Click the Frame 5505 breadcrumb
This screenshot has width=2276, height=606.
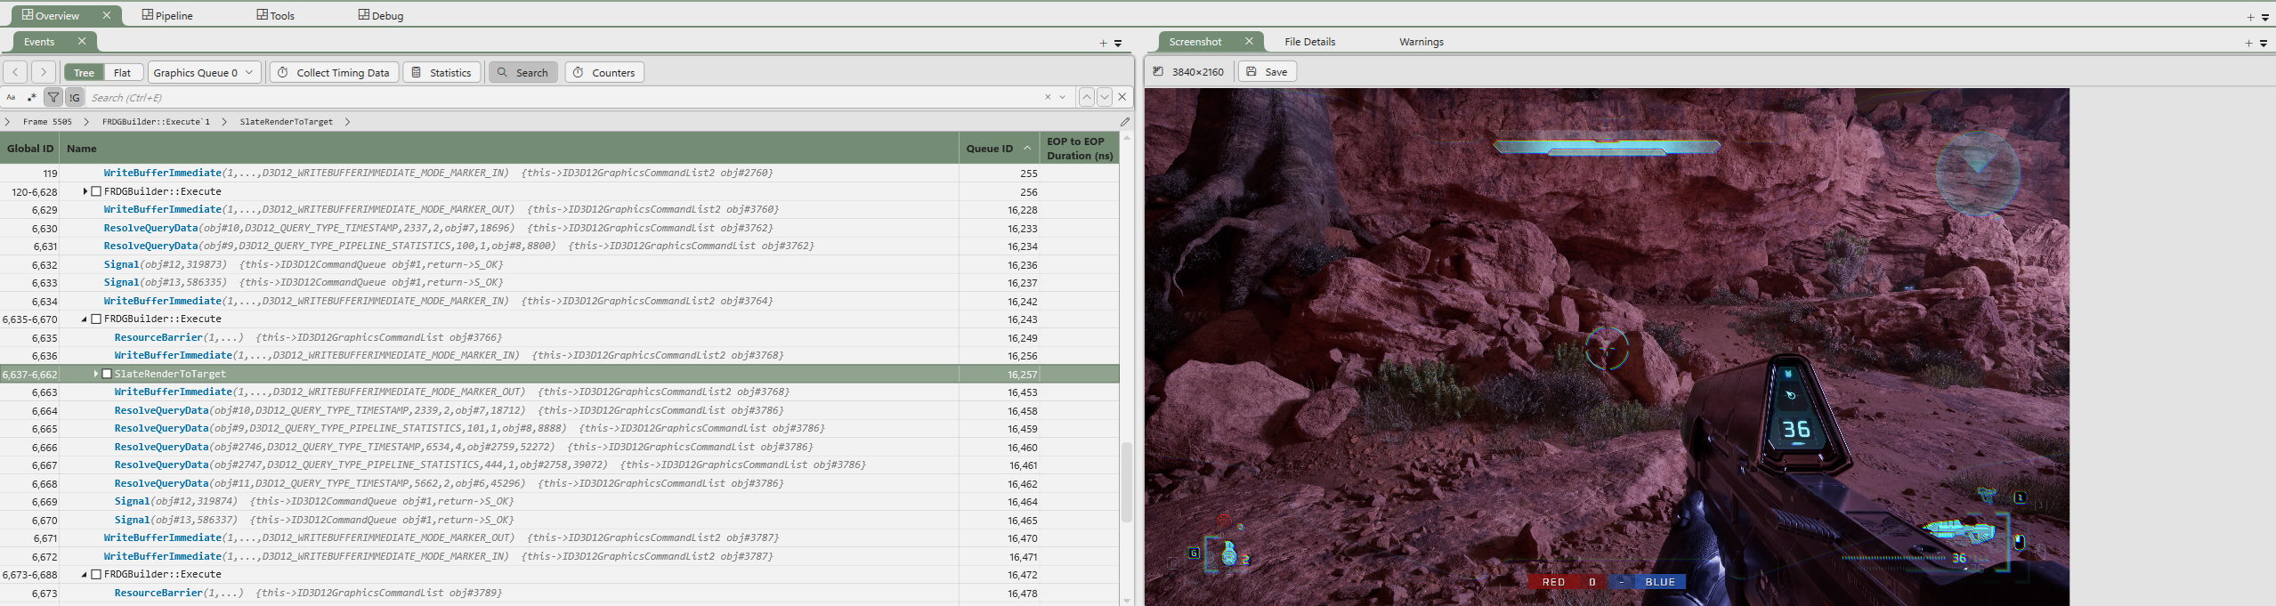click(x=47, y=121)
